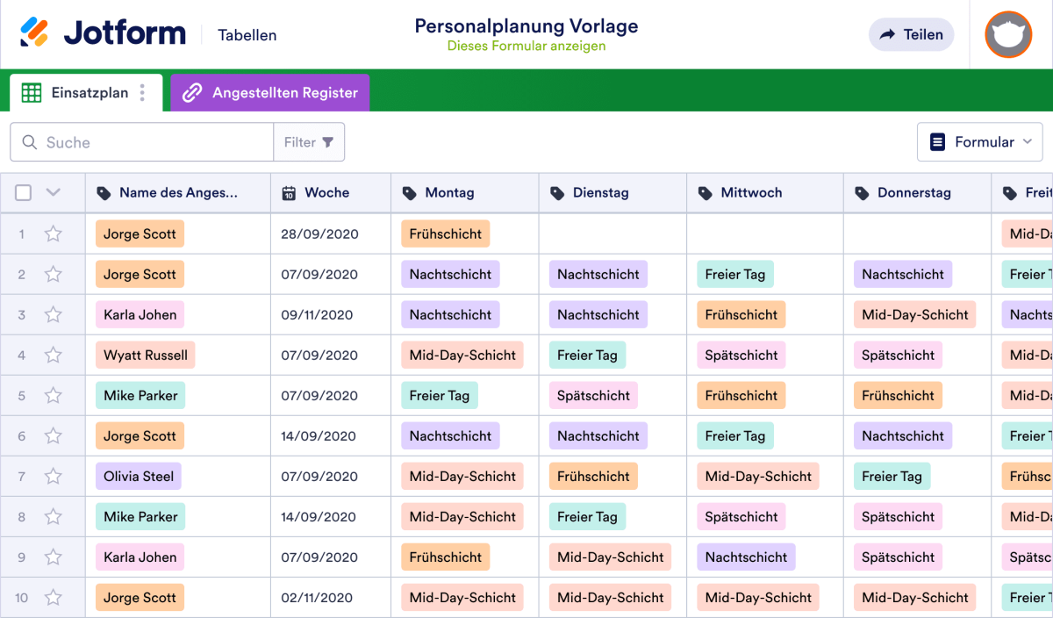Viewport: 1053px width, 618px height.
Task: Click the link icon on Angestellten Register
Action: (192, 92)
